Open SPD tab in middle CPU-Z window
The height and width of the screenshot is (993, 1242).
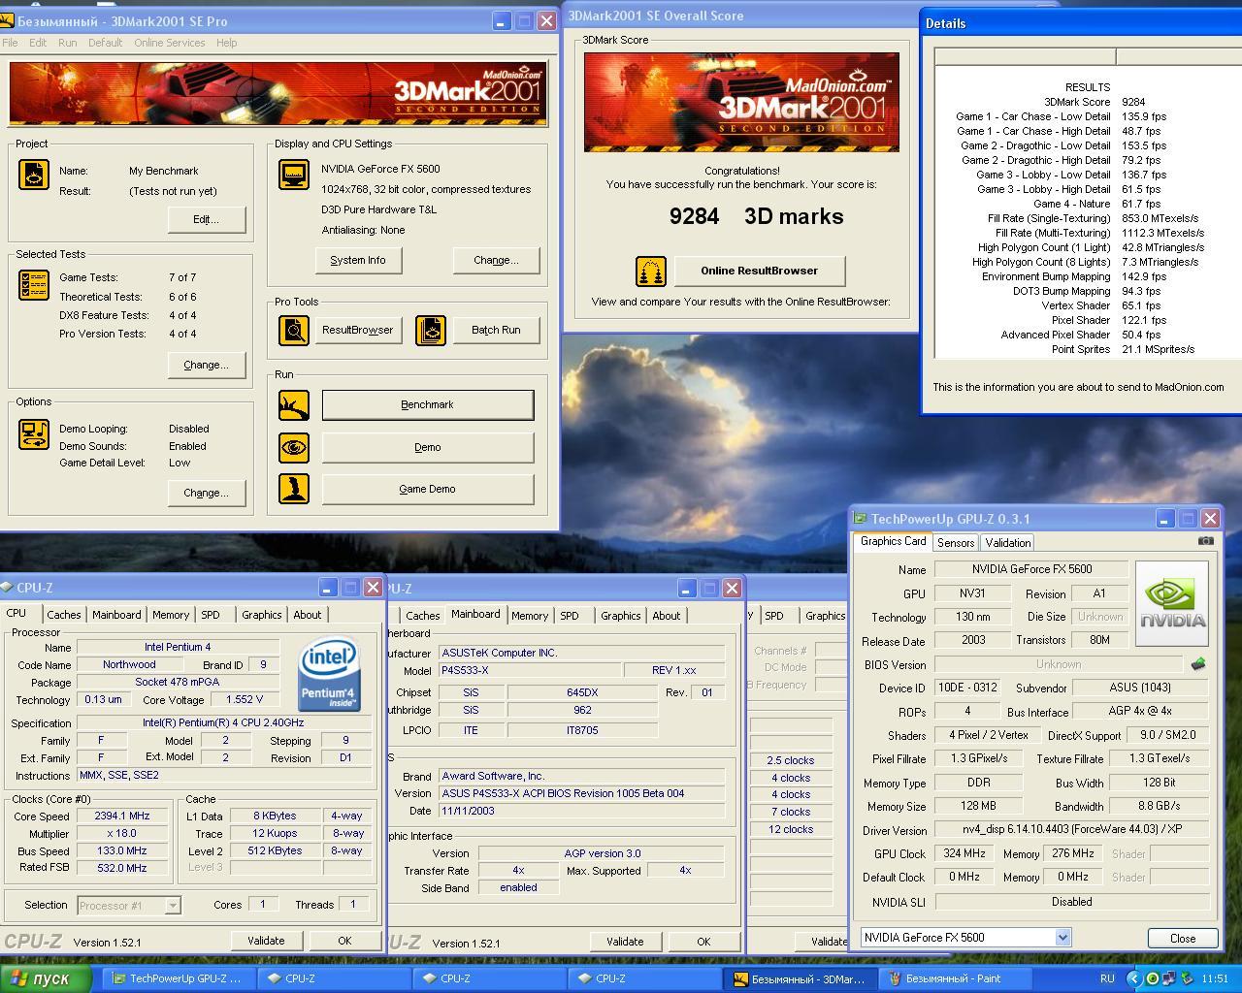(x=570, y=616)
